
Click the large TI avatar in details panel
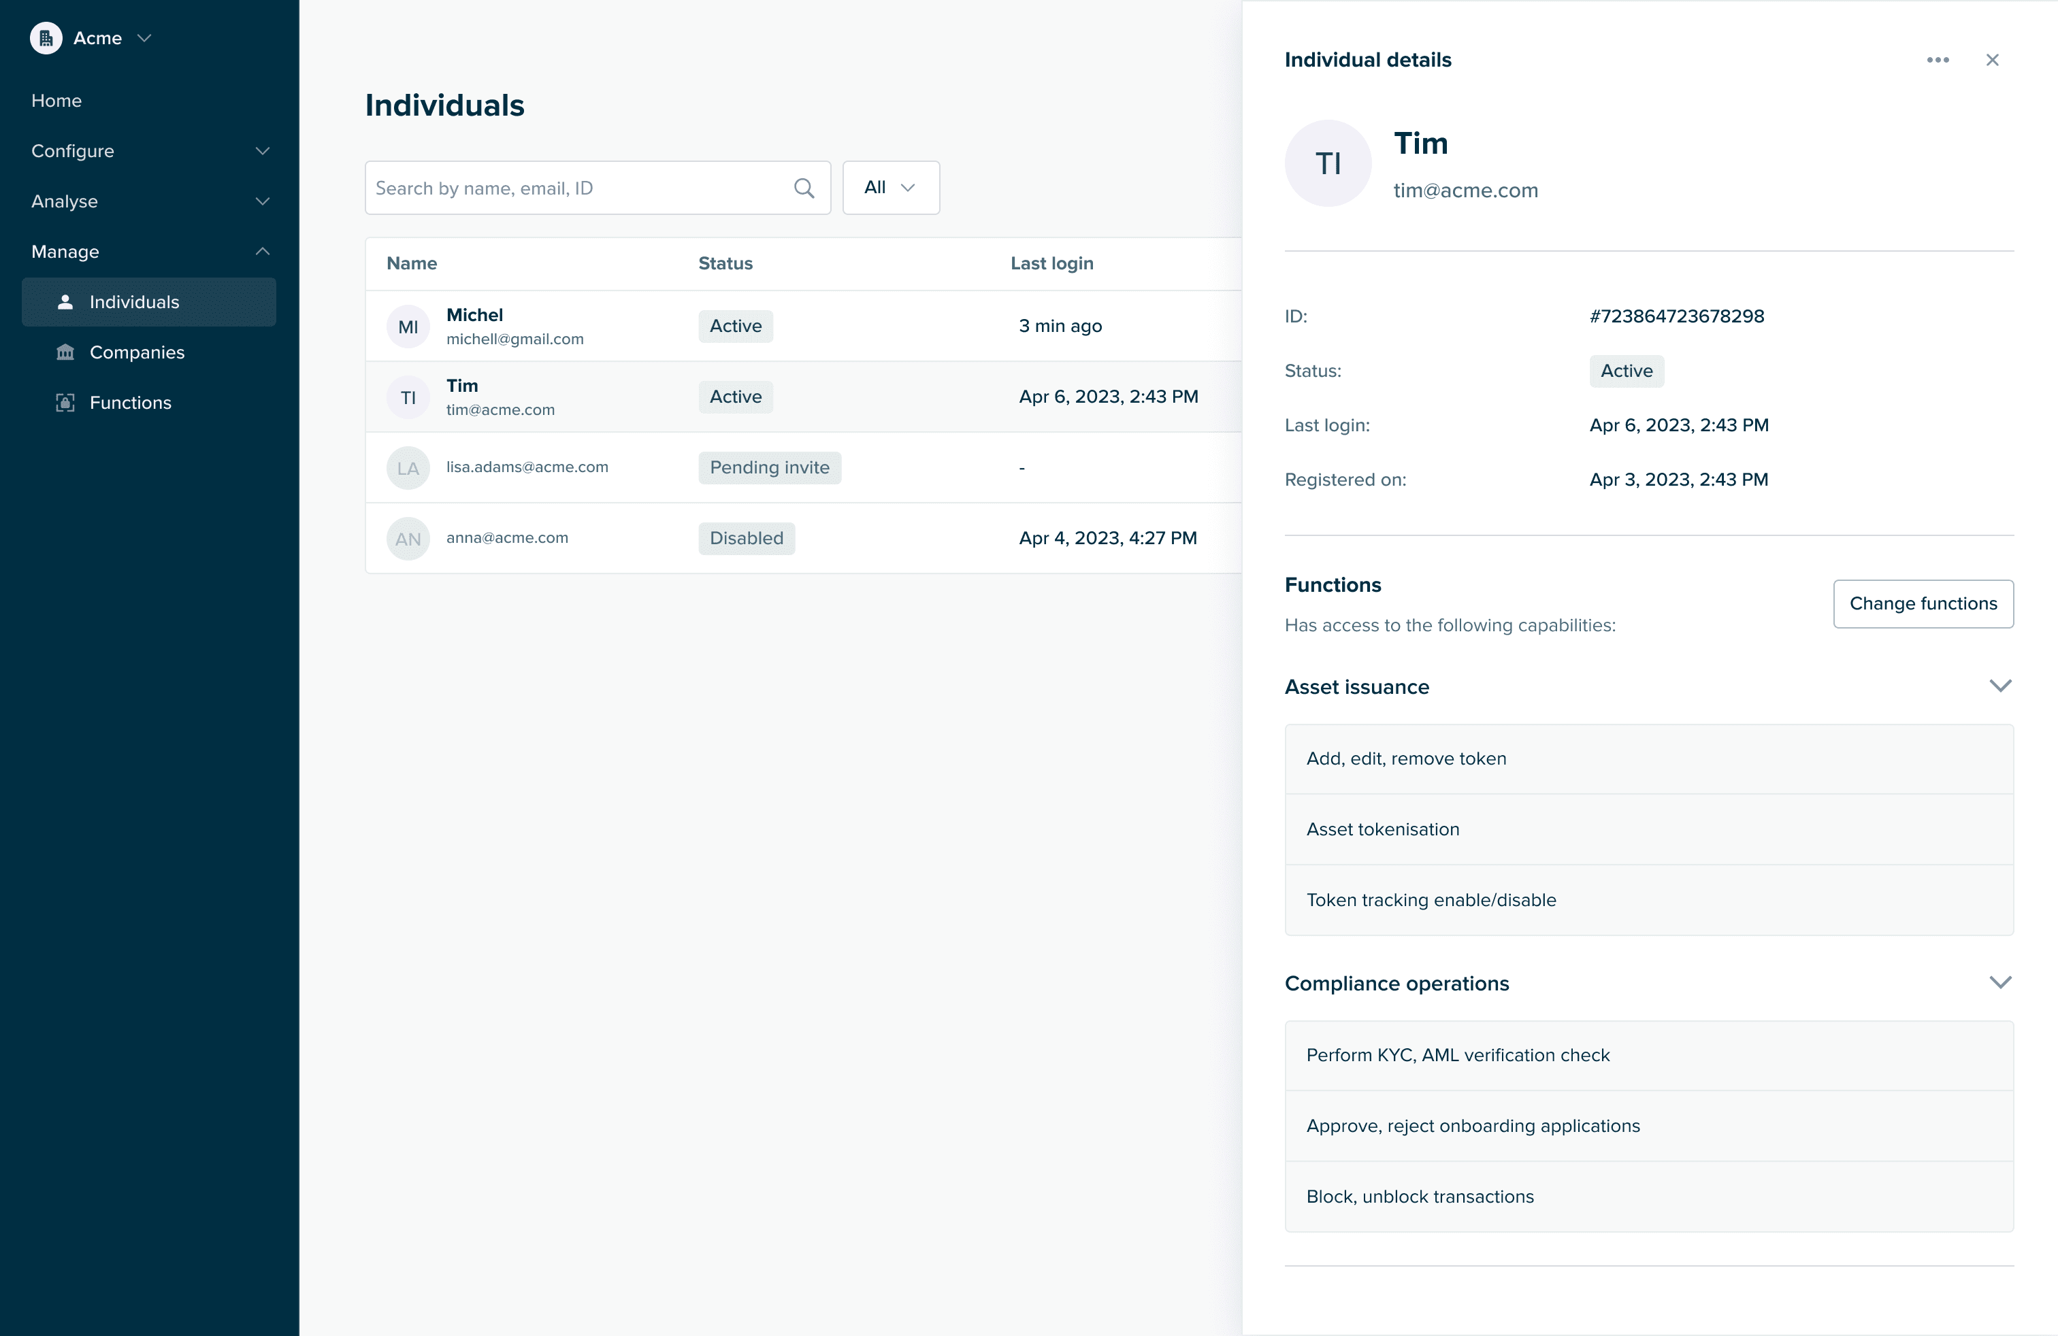tap(1327, 163)
